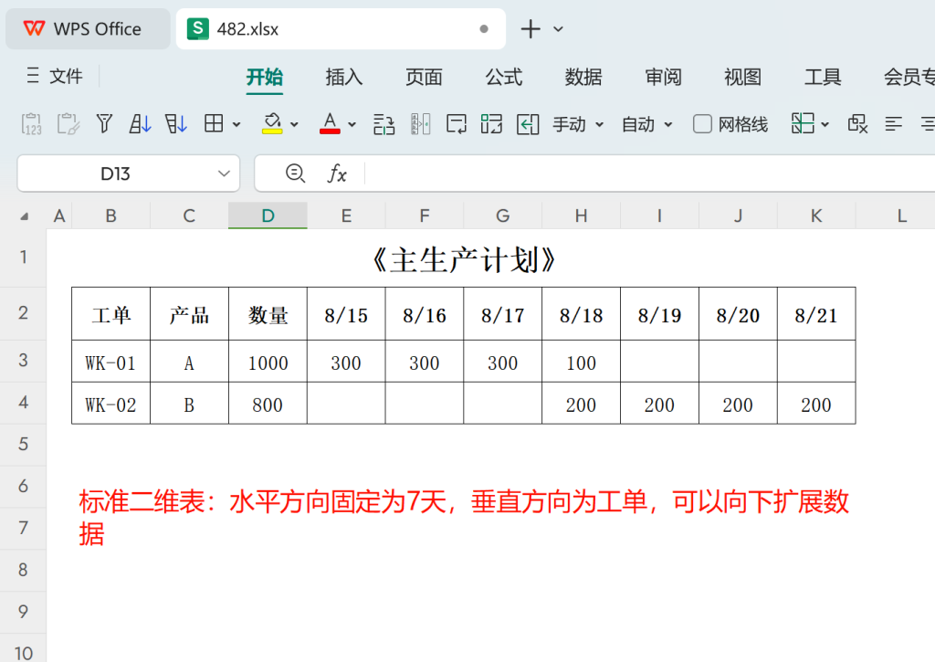The image size is (935, 662).
Task: Apply red font color A
Action: 330,123
